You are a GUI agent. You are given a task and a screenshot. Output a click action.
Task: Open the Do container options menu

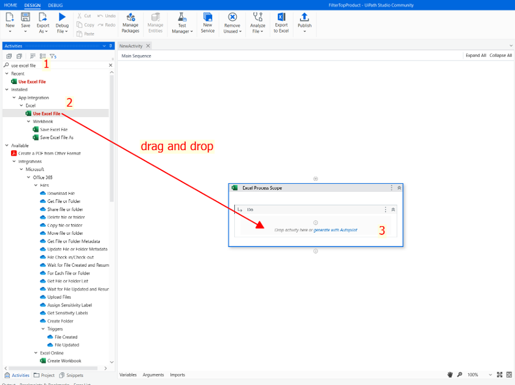(x=385, y=210)
